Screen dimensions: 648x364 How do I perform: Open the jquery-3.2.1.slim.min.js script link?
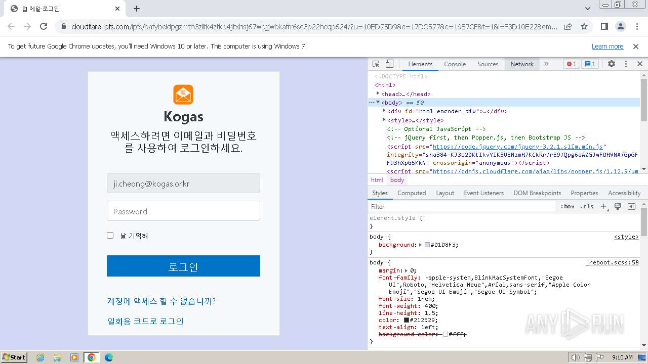click(x=517, y=147)
